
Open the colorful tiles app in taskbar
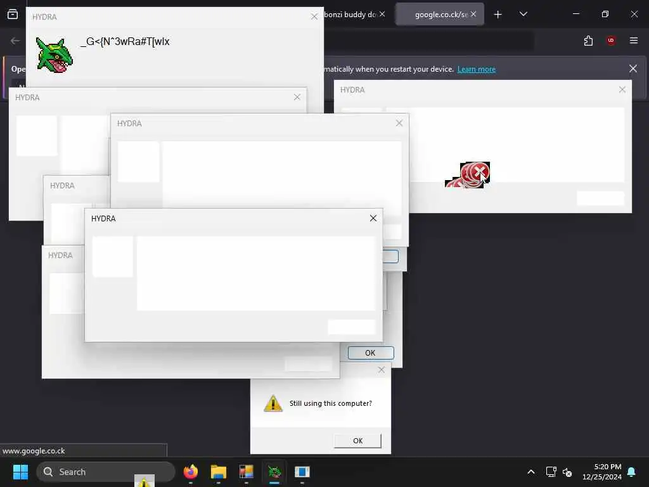(247, 472)
